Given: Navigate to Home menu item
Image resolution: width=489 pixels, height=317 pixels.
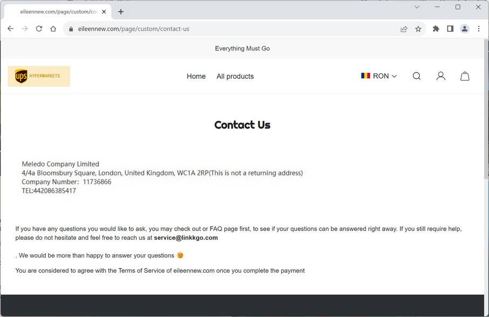Looking at the screenshot, I should tap(196, 77).
